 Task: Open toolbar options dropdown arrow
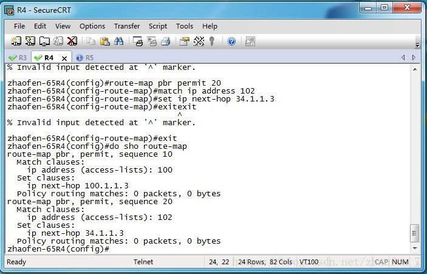coord(417,45)
